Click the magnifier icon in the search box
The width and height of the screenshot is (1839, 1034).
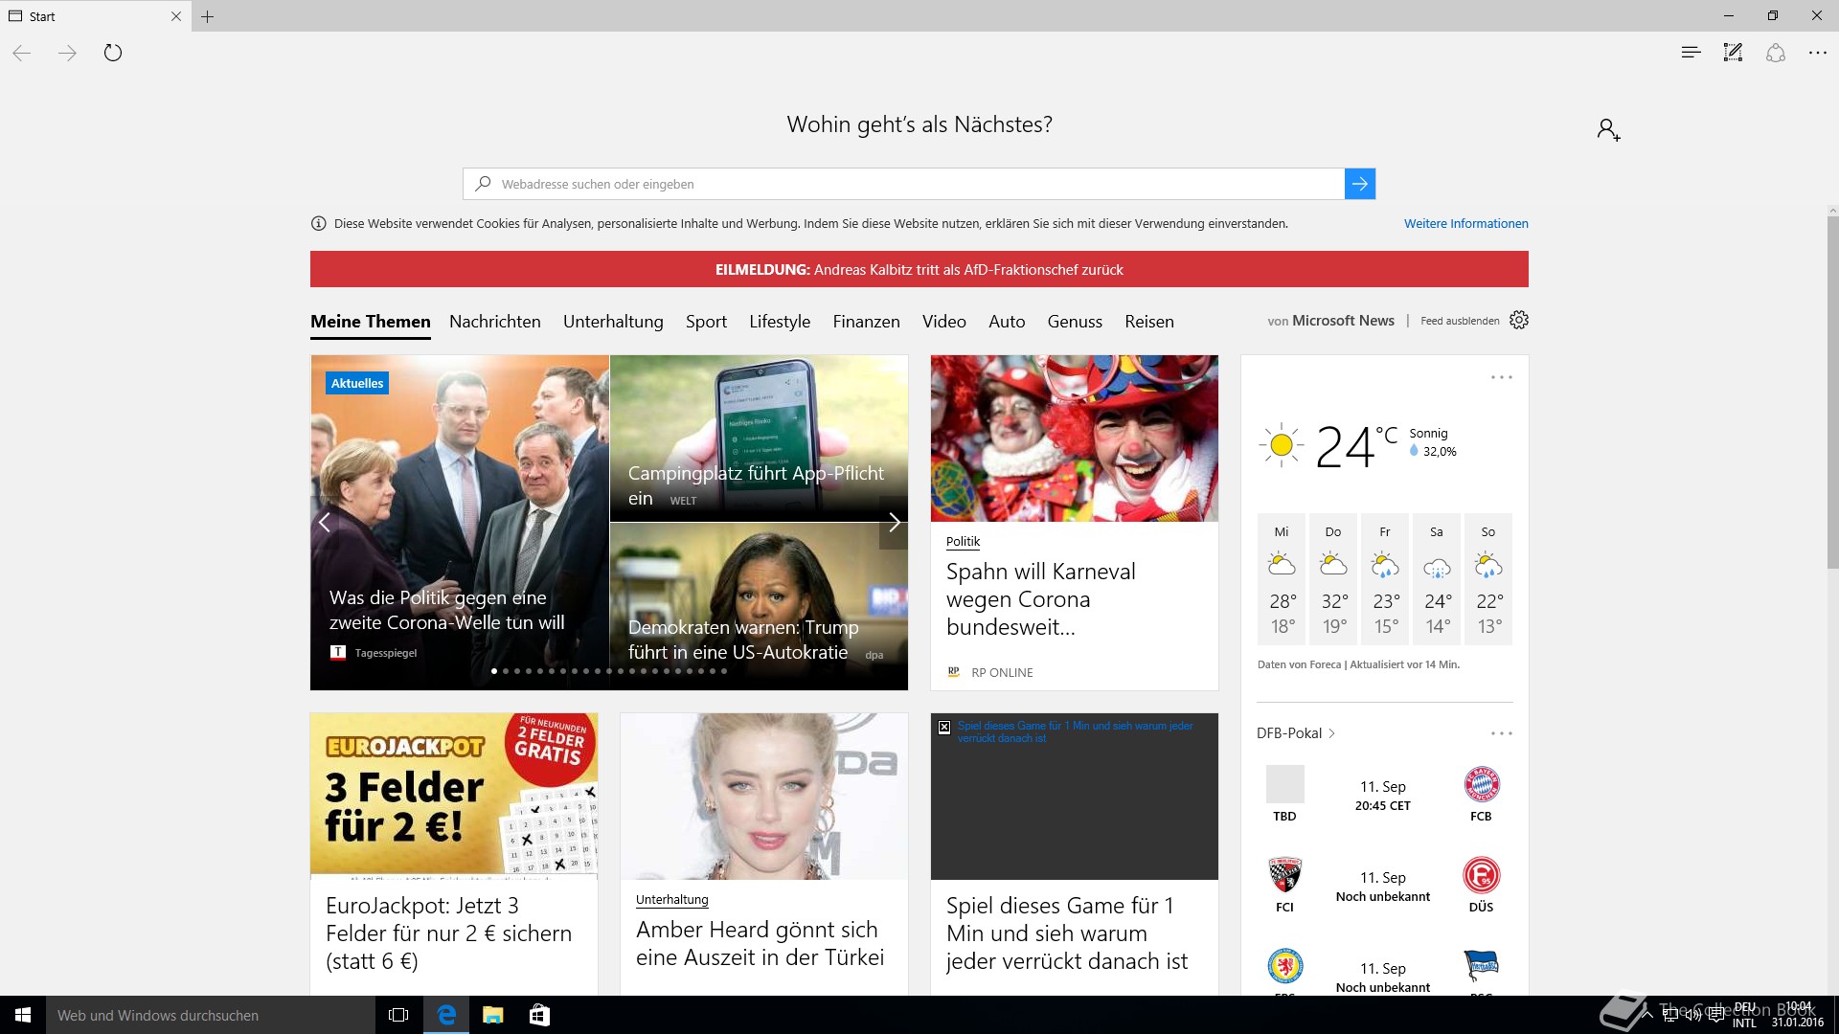click(483, 184)
